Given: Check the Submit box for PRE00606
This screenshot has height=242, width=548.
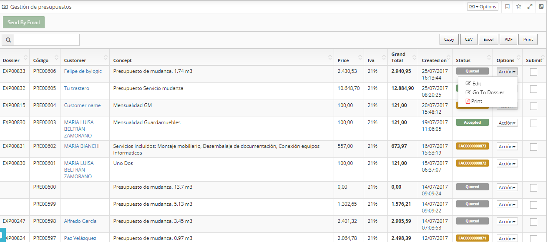Looking at the screenshot, I should 533,72.
